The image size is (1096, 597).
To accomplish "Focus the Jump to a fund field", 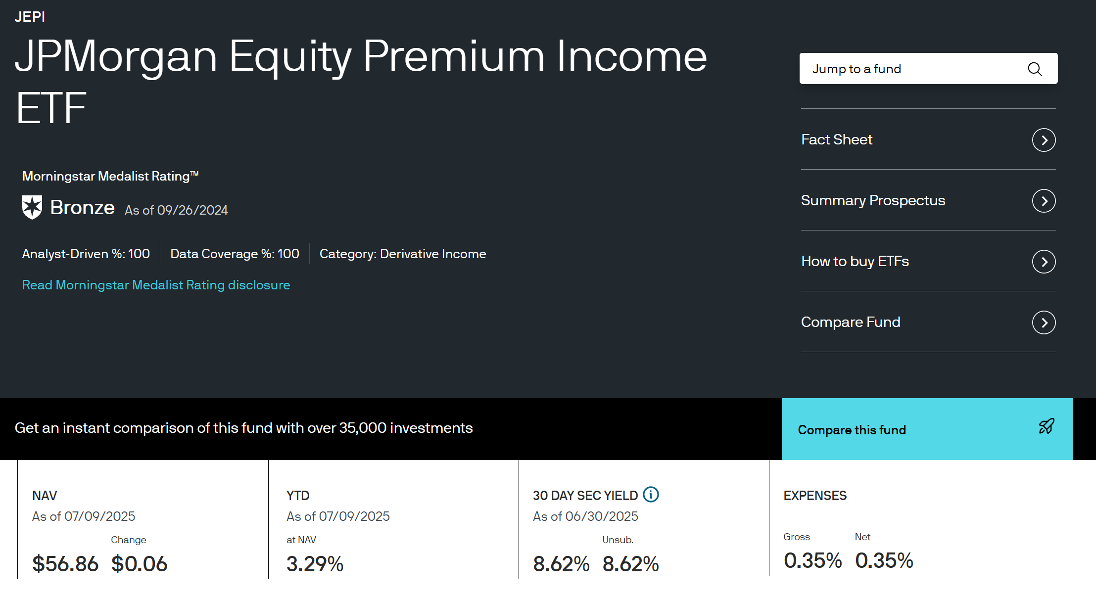I will 928,69.
